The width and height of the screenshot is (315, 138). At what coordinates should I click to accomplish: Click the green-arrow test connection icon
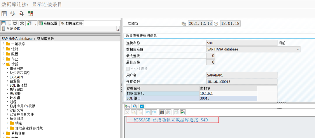127,106
